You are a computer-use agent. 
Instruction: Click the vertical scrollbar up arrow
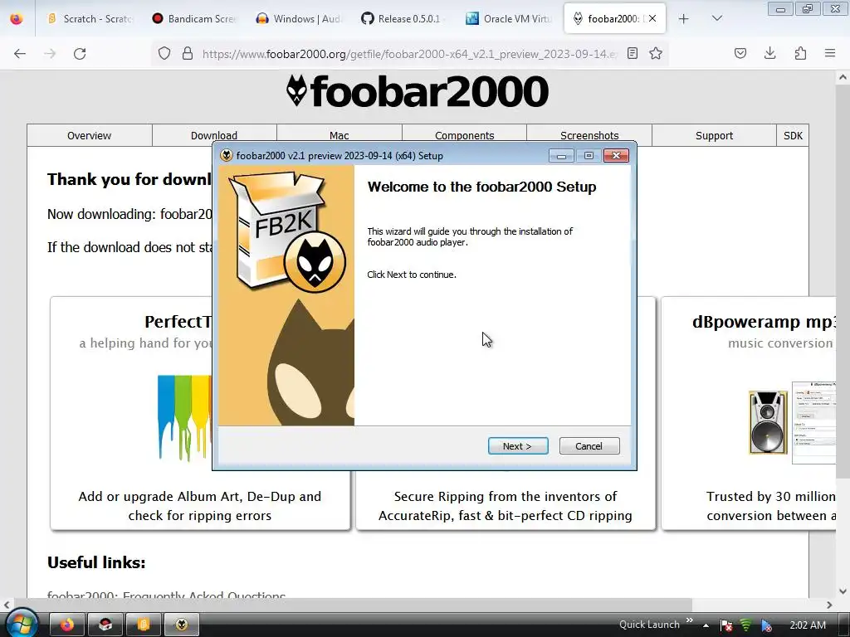point(843,77)
